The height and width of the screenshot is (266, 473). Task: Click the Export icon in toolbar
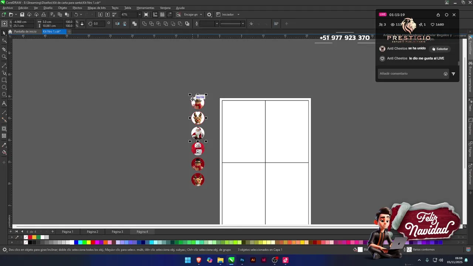point(107,14)
